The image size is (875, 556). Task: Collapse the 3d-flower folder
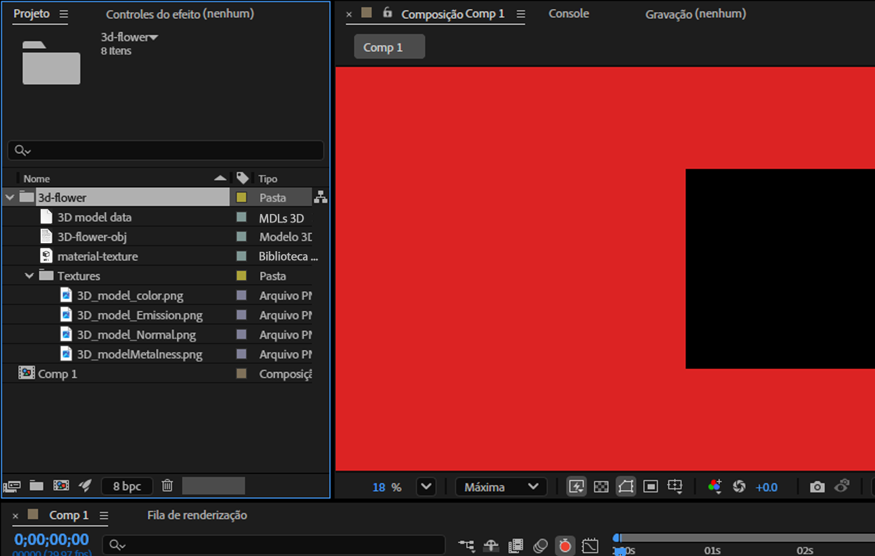(x=10, y=198)
